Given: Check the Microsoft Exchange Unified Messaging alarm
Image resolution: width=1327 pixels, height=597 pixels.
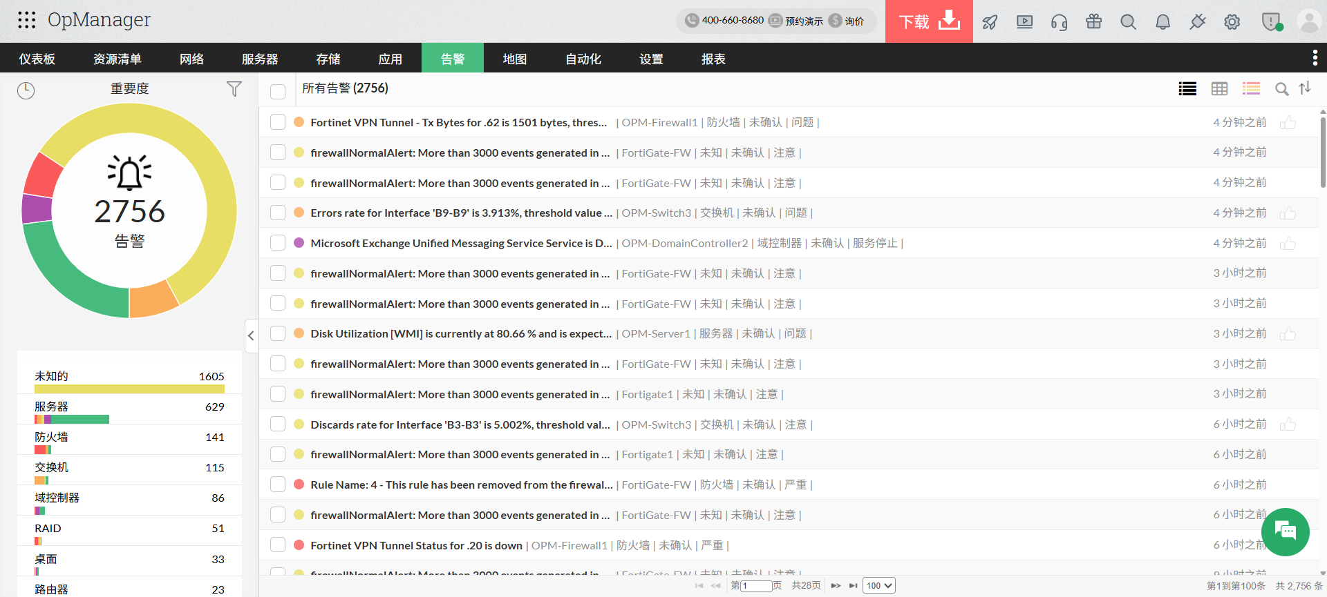Looking at the screenshot, I should coord(278,243).
